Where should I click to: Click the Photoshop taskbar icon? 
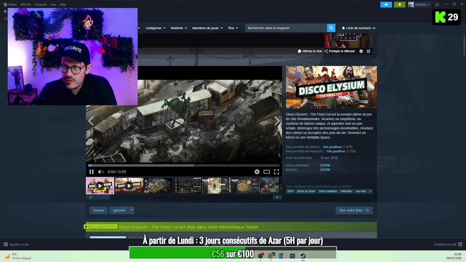pos(292,256)
